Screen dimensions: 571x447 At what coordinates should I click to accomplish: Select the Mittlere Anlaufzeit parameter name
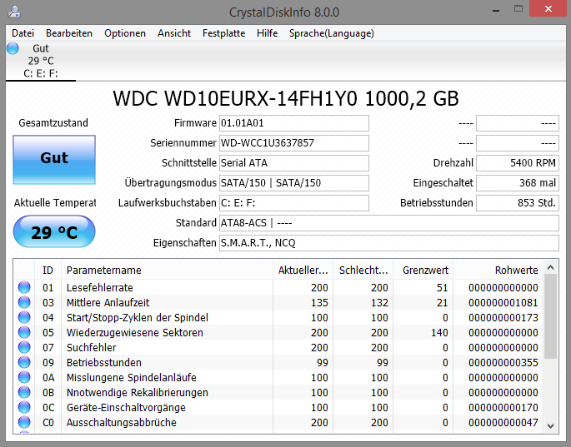pos(108,303)
